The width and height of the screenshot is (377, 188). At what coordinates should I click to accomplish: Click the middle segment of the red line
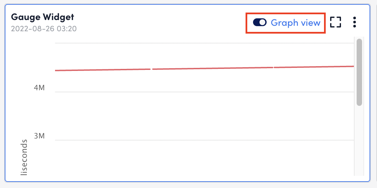click(213, 68)
